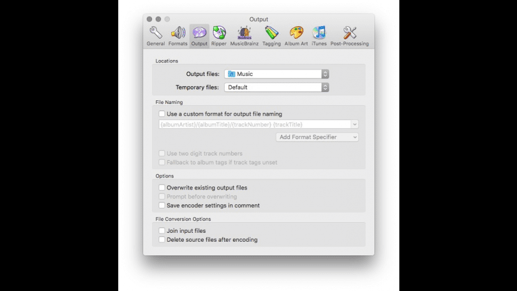Click the custom naming format text field
517x291 pixels.
(254, 125)
